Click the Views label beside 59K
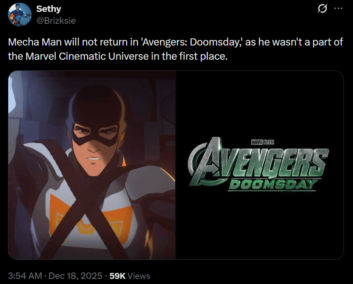 (x=139, y=276)
